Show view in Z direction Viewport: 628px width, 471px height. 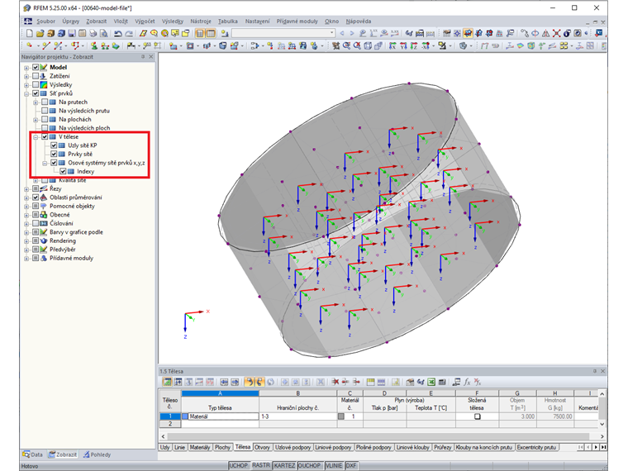(414, 45)
